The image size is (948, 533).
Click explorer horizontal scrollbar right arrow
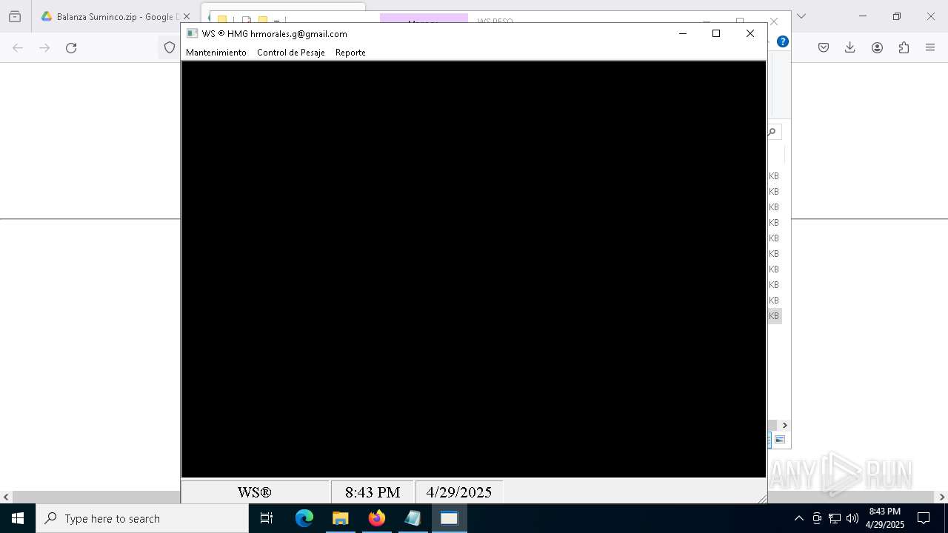[x=784, y=425]
